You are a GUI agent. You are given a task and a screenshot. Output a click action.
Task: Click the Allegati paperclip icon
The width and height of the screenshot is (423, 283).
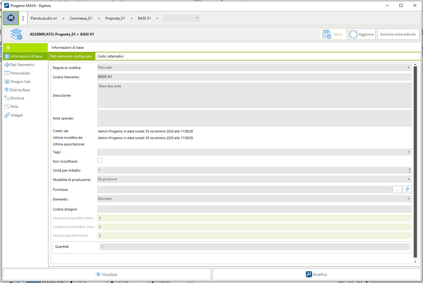pos(7,115)
